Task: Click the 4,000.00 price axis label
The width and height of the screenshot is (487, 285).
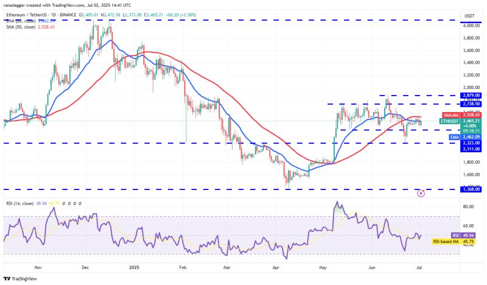Action: (x=472, y=26)
